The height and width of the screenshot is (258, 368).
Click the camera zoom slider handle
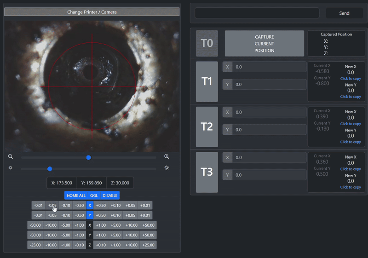click(89, 157)
